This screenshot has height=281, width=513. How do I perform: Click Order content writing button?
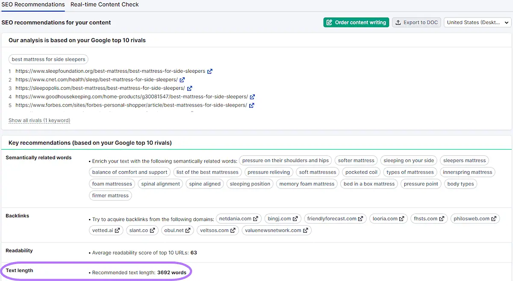356,23
